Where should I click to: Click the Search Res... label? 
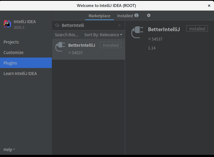pyautogui.click(x=67, y=35)
